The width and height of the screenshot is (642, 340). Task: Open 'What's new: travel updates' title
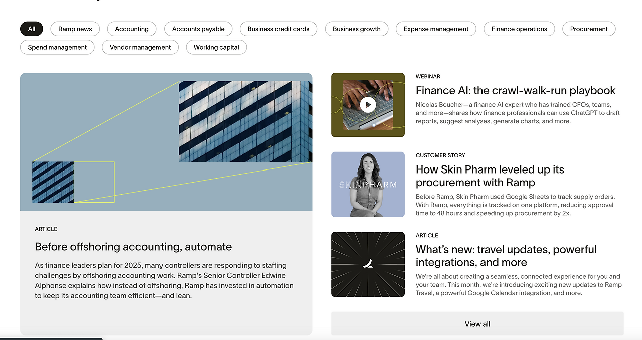pyautogui.click(x=506, y=256)
